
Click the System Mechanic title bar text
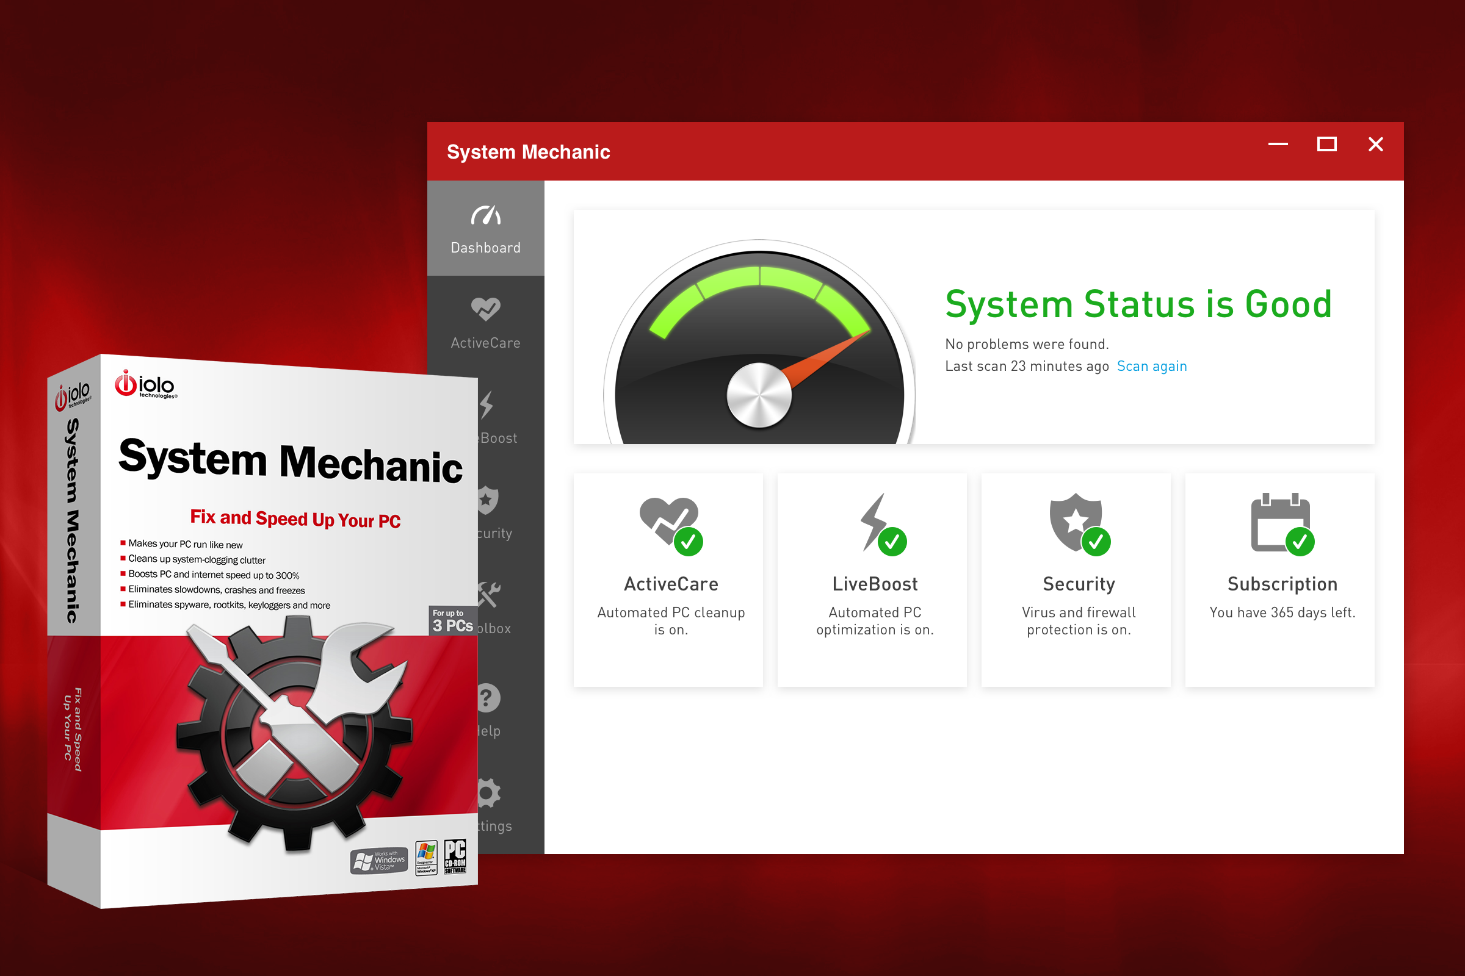coord(528,152)
